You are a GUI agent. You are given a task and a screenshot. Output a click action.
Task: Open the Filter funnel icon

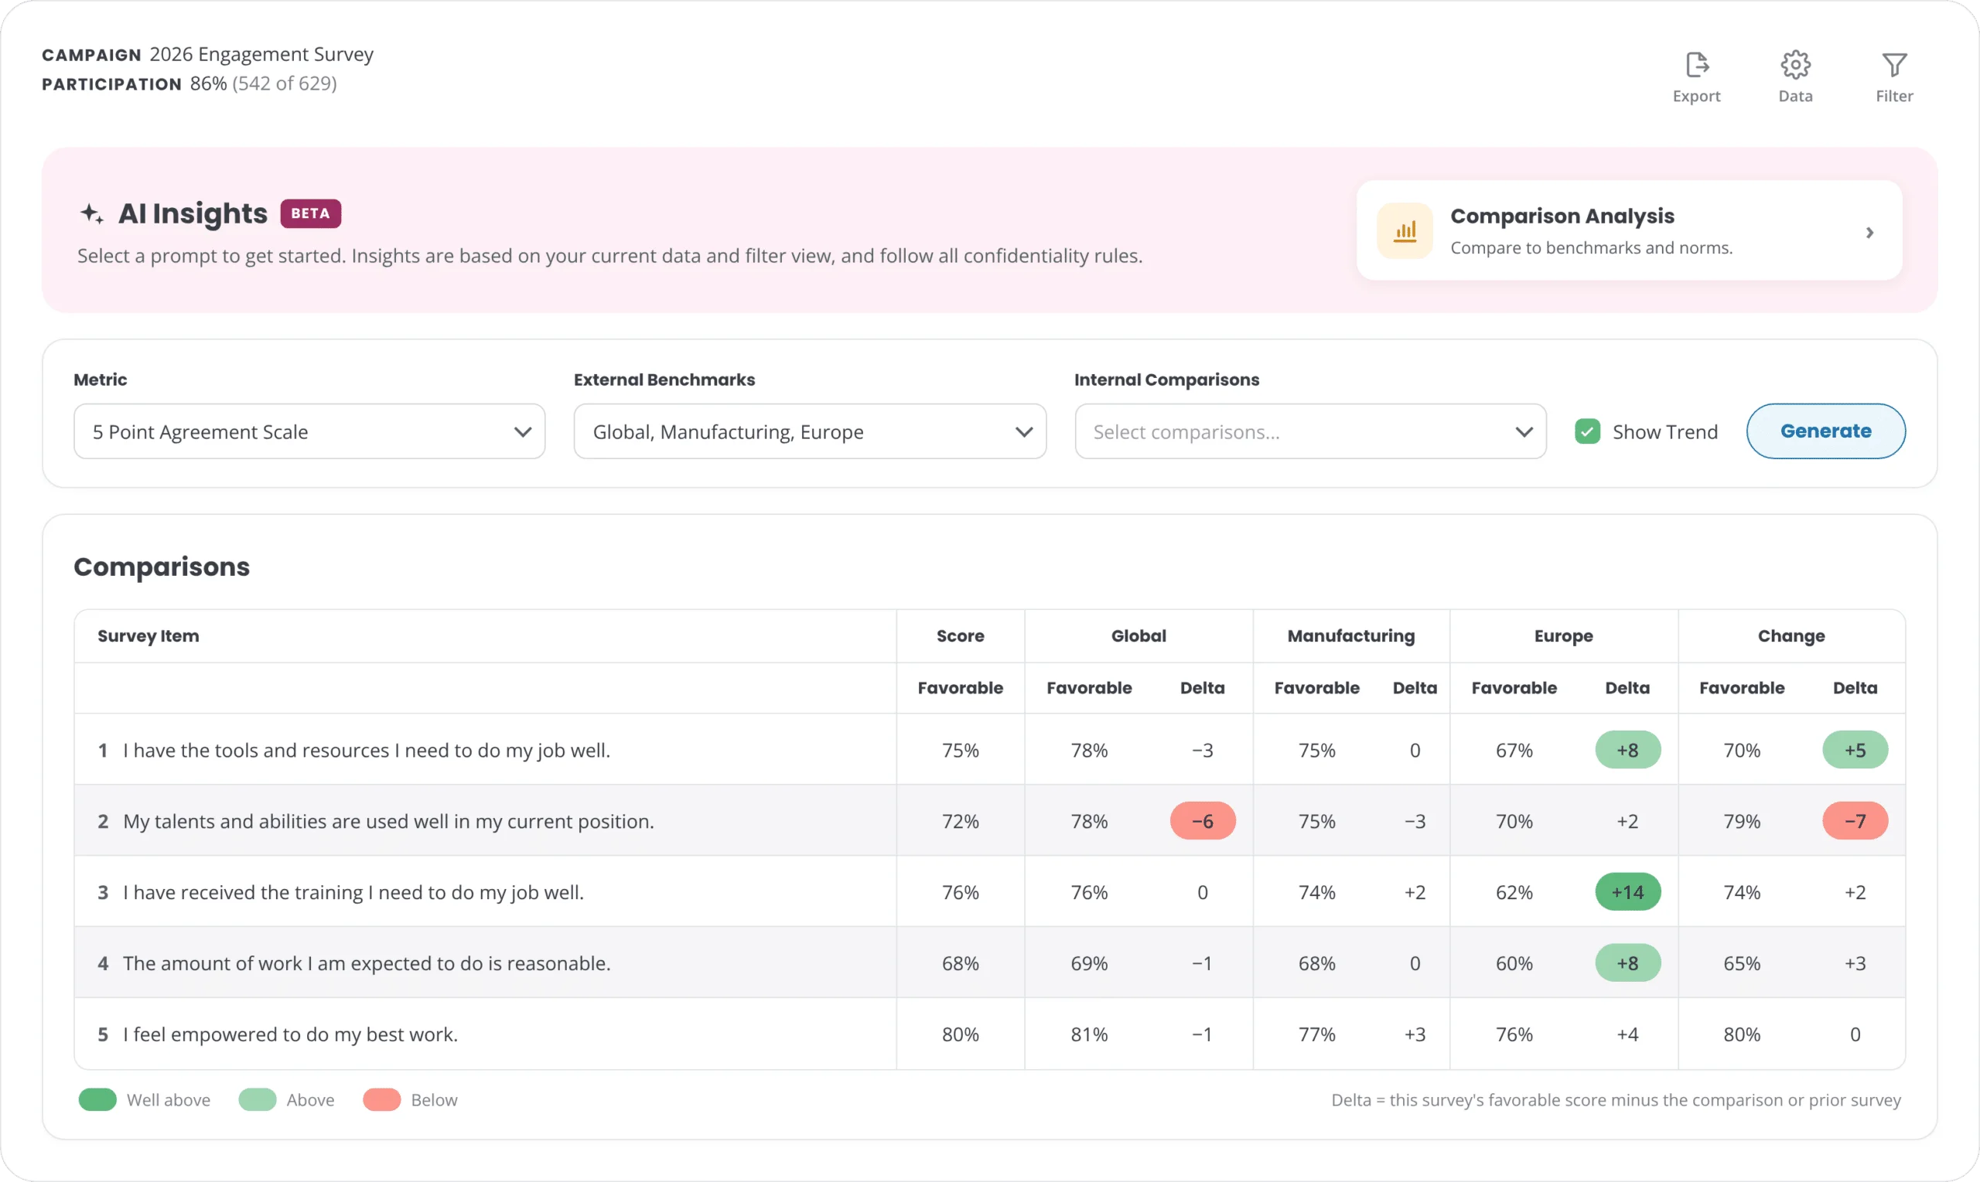coord(1894,64)
